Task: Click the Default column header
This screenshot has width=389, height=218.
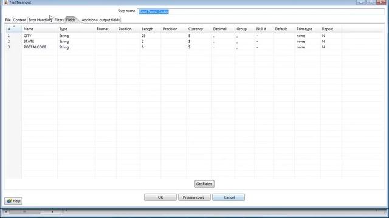Action: click(284, 29)
